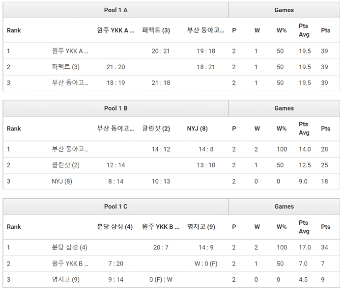Click the Pool 1 B table heading

(115, 108)
